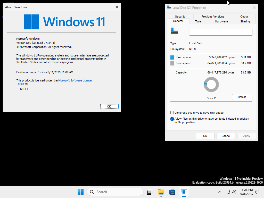This screenshot has width=264, height=198.
Task: Click the taskbar Search box
Action: [x=115, y=192]
